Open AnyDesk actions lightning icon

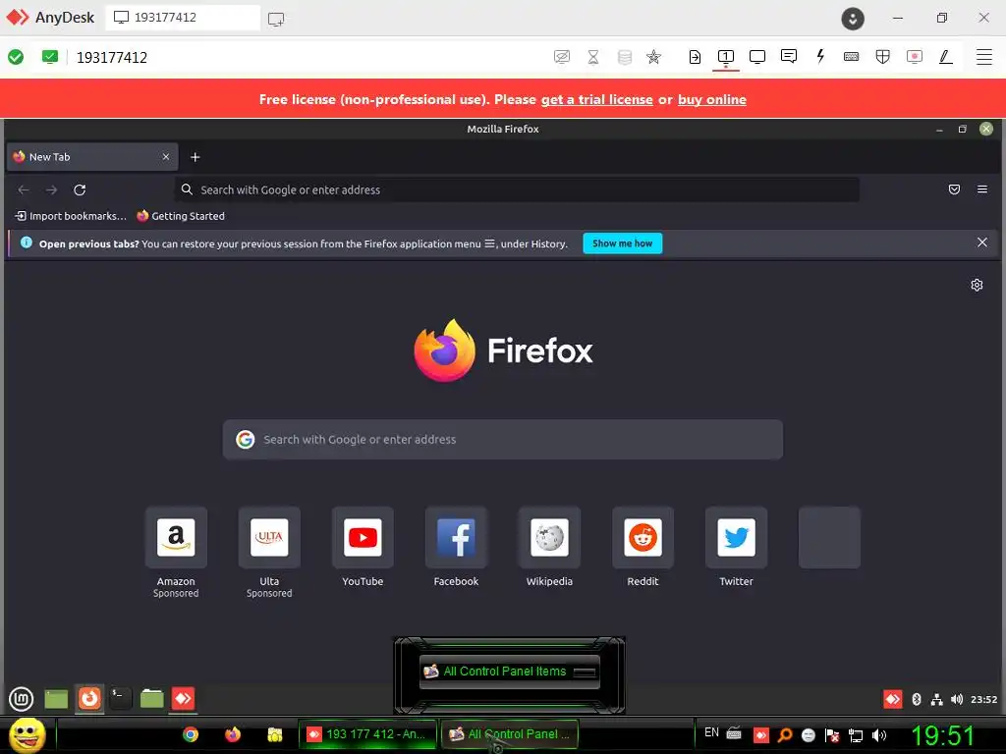[x=820, y=56]
